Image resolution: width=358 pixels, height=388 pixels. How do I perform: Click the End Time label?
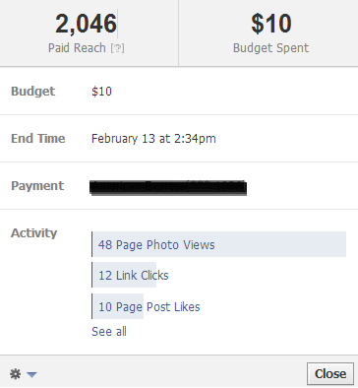[x=38, y=138]
